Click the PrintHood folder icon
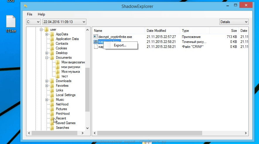Viewport: 259px width, 144px height. pos(52,114)
